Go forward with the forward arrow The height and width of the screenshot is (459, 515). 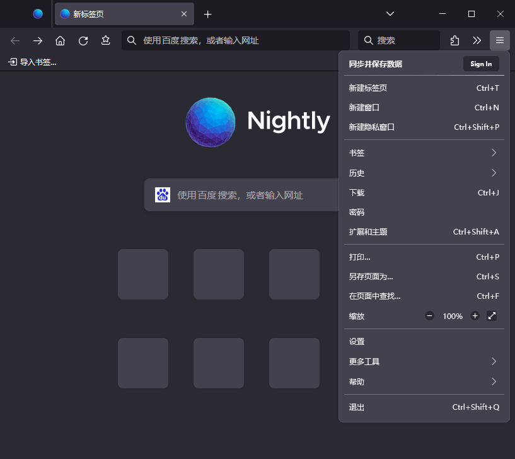38,41
